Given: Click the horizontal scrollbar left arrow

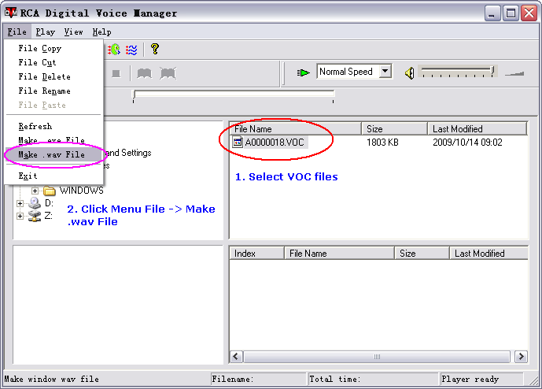Looking at the screenshot, I should coord(237,357).
